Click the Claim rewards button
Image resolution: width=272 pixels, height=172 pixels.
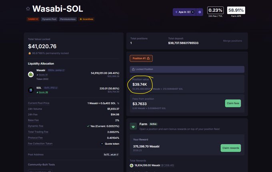231,148
